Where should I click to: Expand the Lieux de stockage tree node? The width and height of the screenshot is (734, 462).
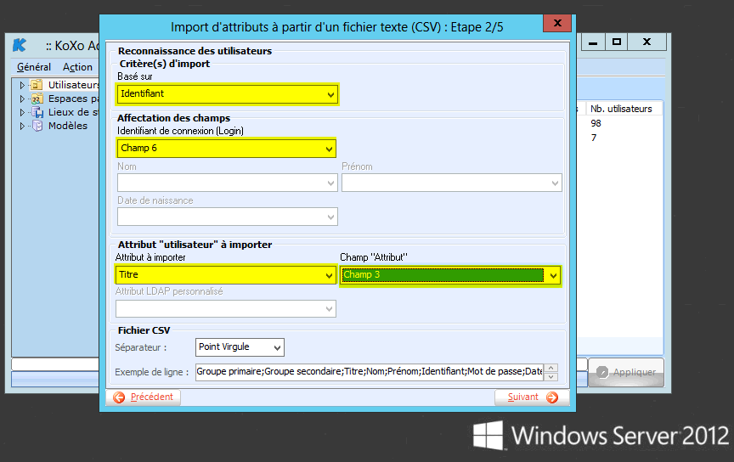(21, 112)
